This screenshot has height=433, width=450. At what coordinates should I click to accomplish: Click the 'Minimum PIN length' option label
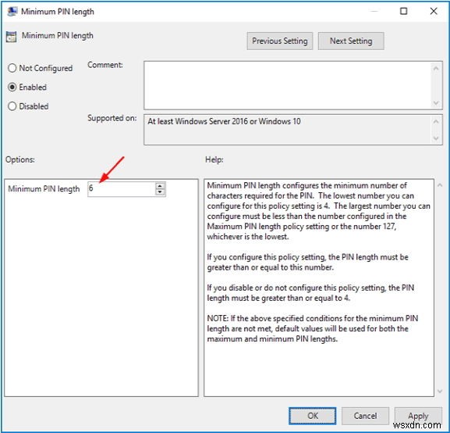pos(44,189)
